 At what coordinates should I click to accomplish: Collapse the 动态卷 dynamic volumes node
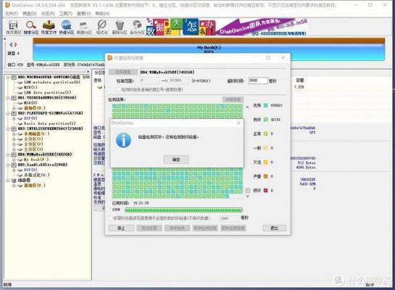point(8,181)
